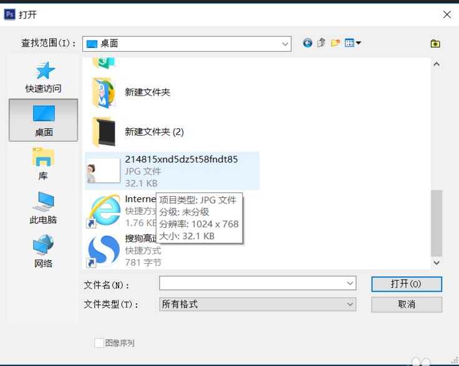Create a new folder

335,43
